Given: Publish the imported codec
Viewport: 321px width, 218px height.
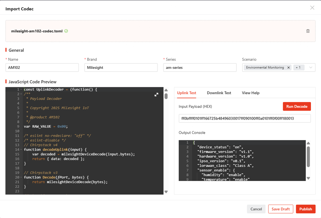Looking at the screenshot, I should click(x=306, y=209).
